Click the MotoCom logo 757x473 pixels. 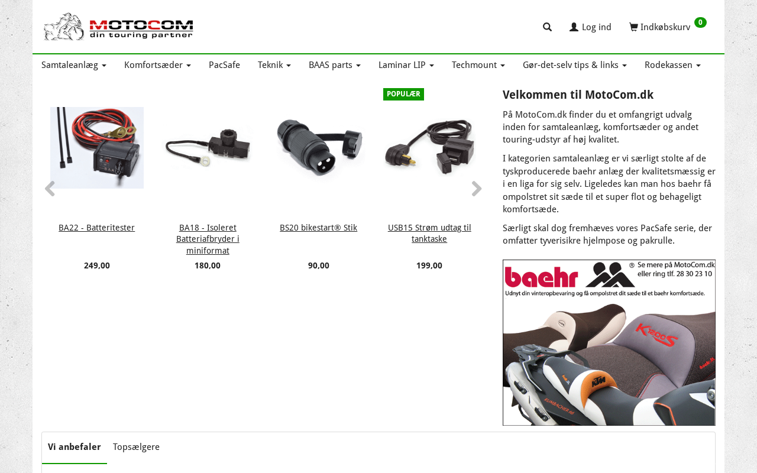118,27
